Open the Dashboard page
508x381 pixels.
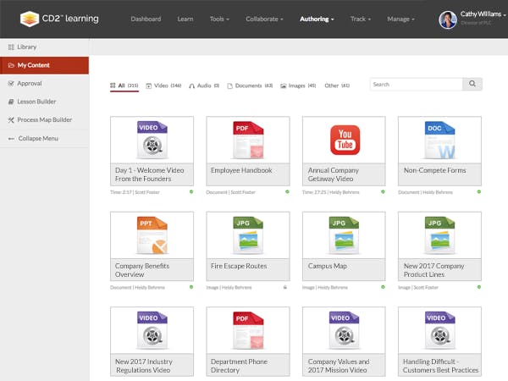click(146, 19)
